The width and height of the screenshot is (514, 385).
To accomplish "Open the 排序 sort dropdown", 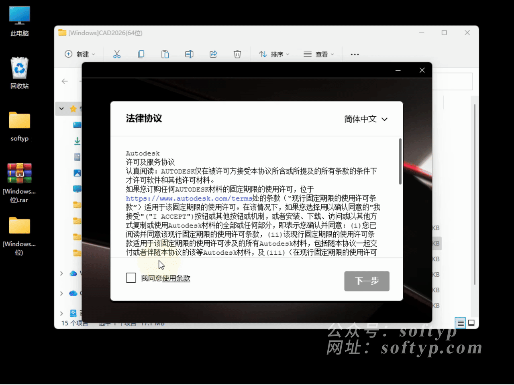I will [x=274, y=54].
